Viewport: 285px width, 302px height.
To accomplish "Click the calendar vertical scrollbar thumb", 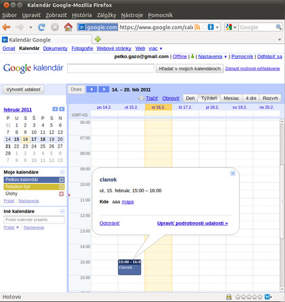I will 282,201.
